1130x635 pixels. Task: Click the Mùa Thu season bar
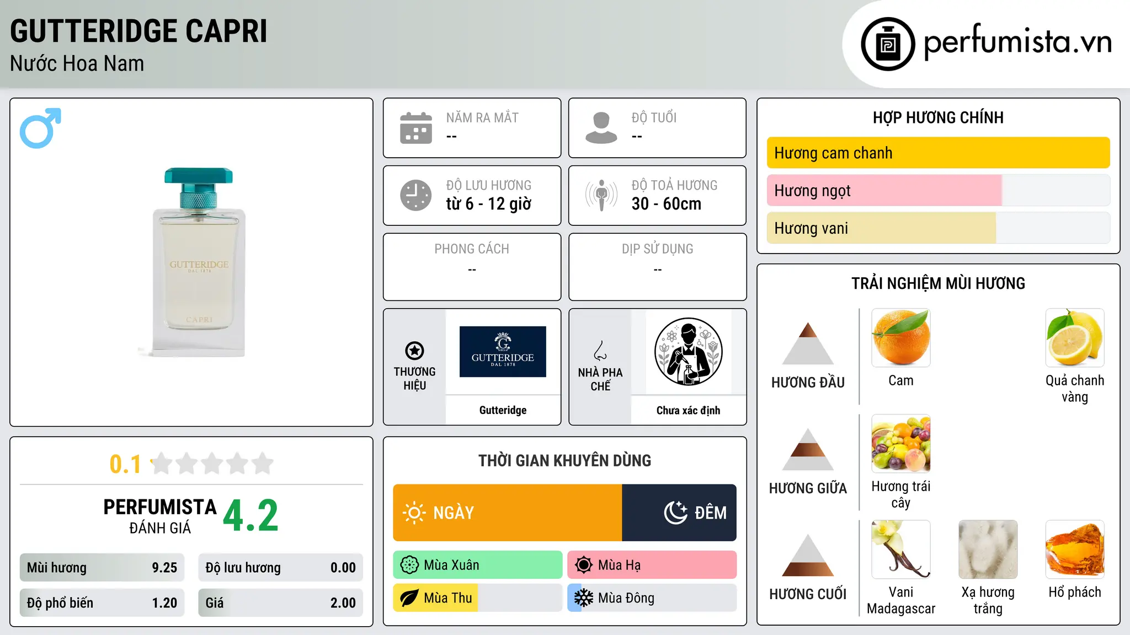tap(478, 598)
